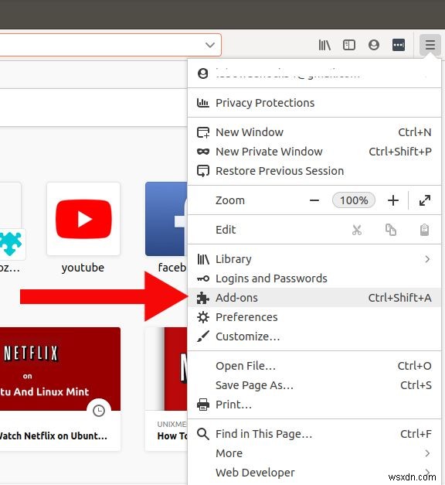The width and height of the screenshot is (445, 485).
Task: Choose Find in This Page…
Action: (314, 434)
